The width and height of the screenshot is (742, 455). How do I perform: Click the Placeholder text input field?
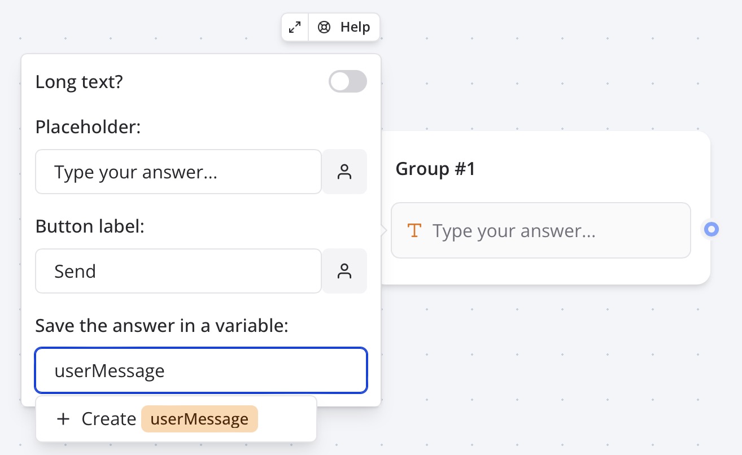(178, 172)
